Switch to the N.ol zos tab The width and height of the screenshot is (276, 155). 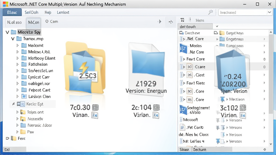pyautogui.click(x=15, y=22)
